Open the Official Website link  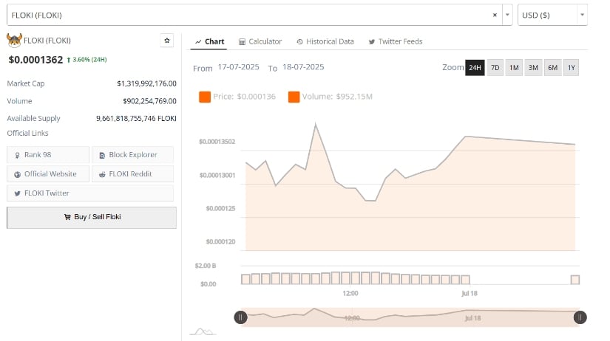48,174
